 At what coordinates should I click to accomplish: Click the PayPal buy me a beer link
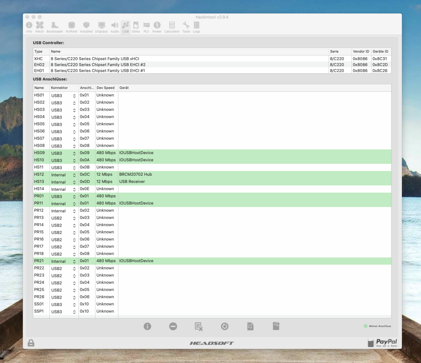[x=383, y=343]
